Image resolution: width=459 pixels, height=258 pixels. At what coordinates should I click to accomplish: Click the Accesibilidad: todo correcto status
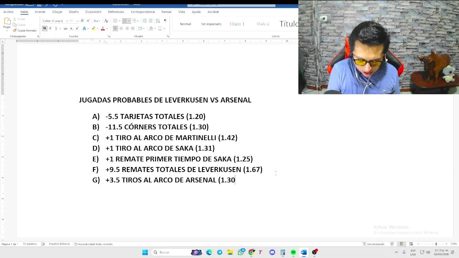tap(93, 244)
